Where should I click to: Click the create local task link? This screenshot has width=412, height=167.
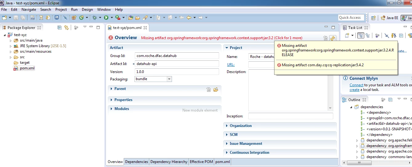(x=354, y=90)
